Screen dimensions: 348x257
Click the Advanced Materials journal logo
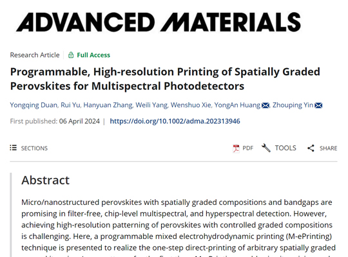tap(159, 22)
